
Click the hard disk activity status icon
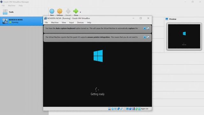click(110, 109)
